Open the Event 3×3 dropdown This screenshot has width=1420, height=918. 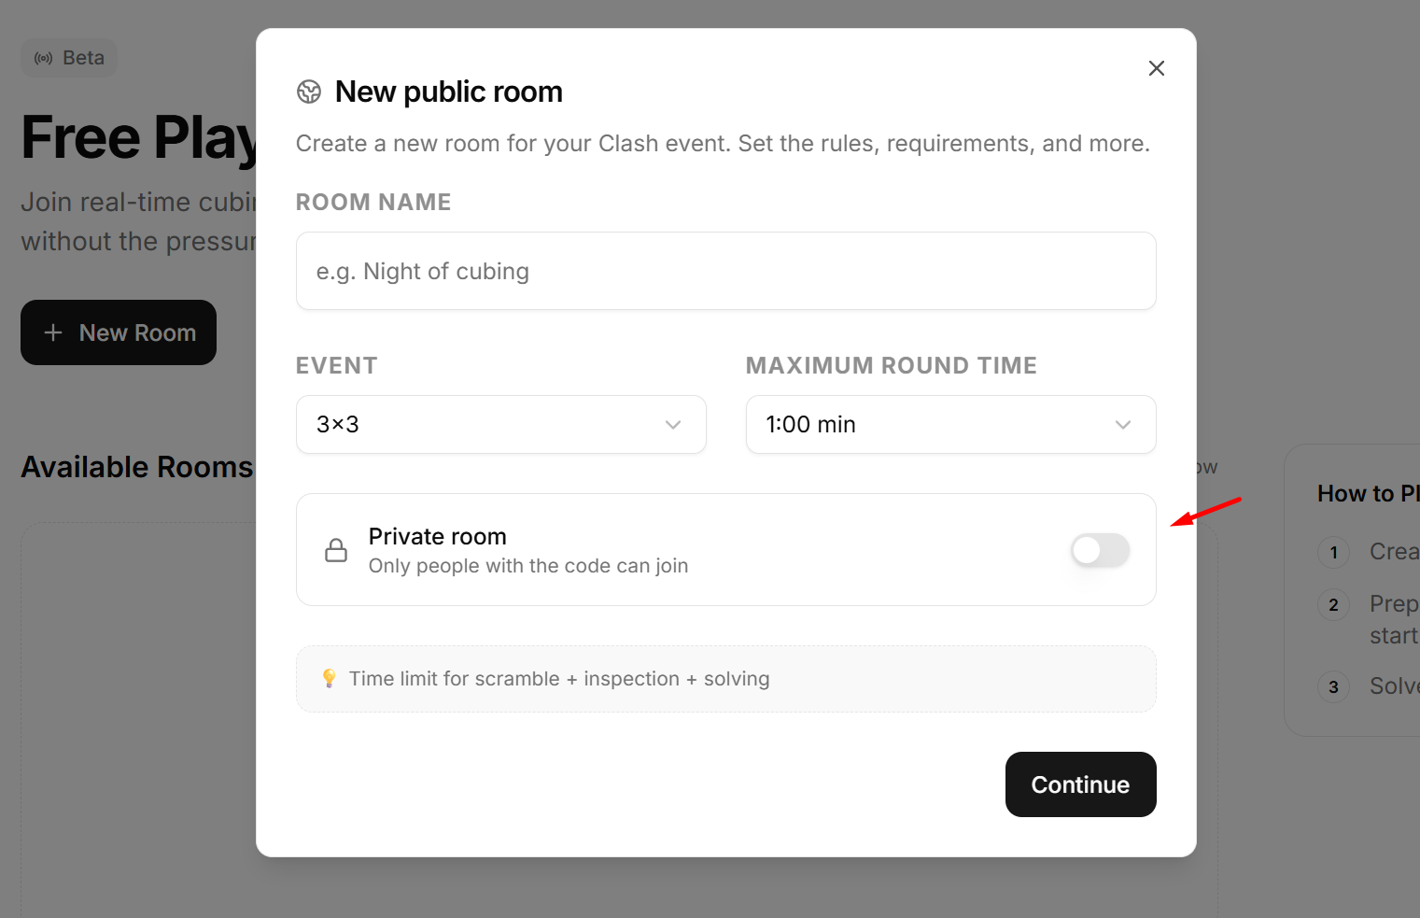click(x=501, y=425)
